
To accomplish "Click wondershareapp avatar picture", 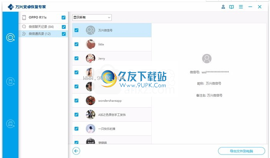I will [x=91, y=101].
